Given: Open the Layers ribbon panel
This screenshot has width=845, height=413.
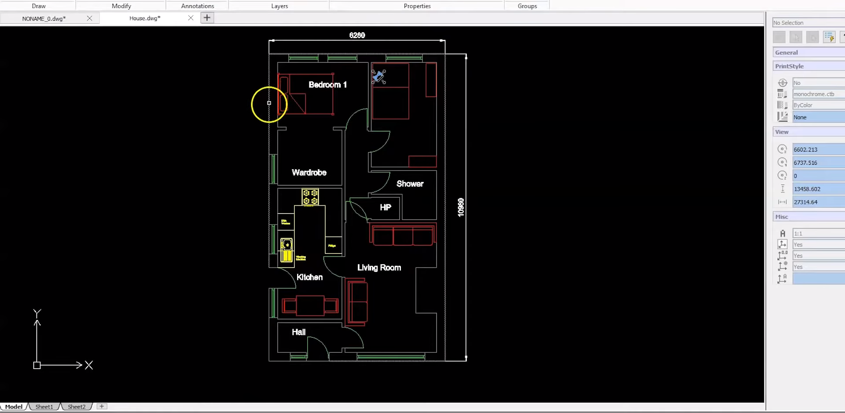Looking at the screenshot, I should coord(279,6).
